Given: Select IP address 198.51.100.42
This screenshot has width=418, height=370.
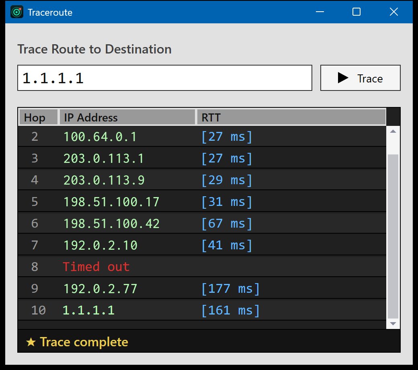Looking at the screenshot, I should click(x=111, y=224).
